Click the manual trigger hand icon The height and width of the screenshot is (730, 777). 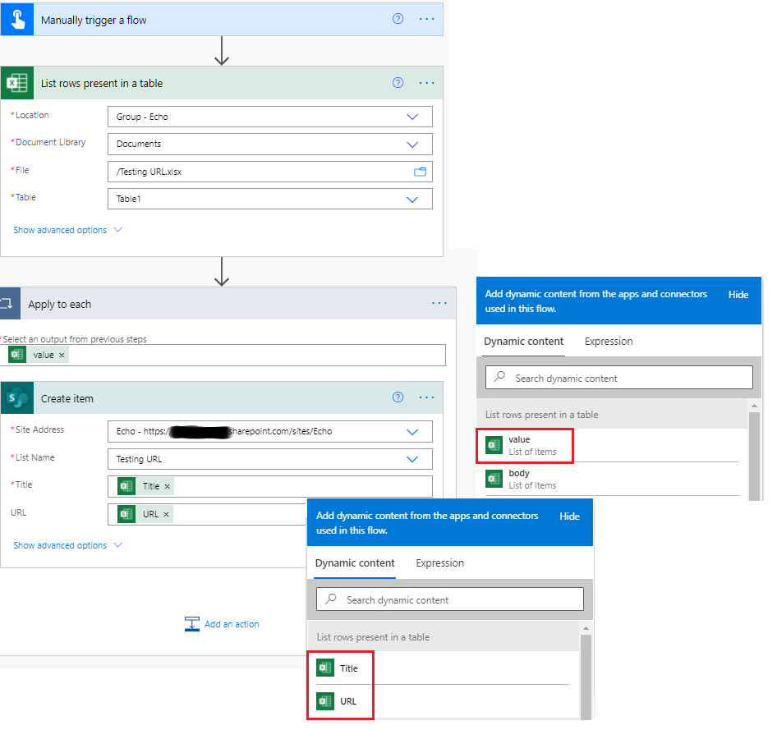(17, 20)
